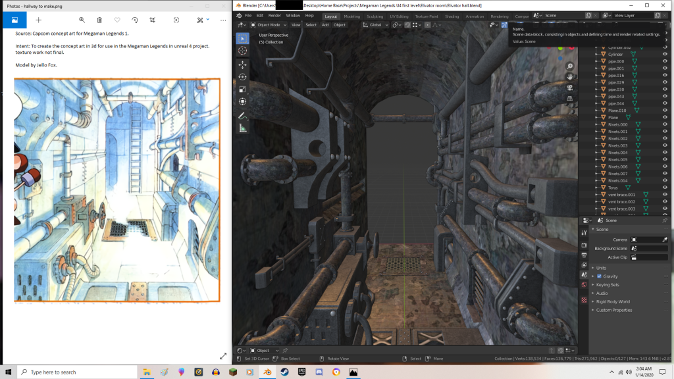Choose the Rotate tool in Blender toolbar
This screenshot has height=379, width=674.
[242, 77]
